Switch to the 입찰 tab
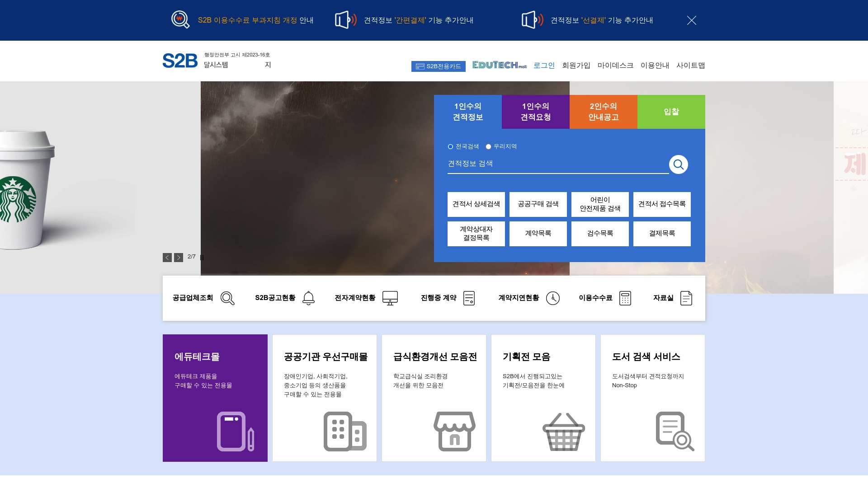This screenshot has width=868, height=488. [671, 112]
